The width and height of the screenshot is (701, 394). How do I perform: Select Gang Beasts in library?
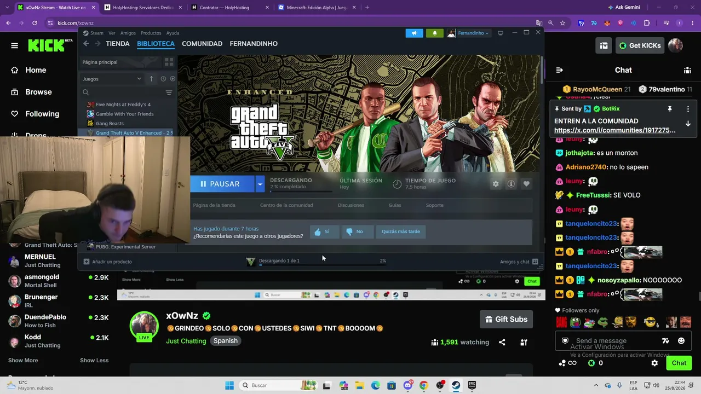(x=109, y=124)
